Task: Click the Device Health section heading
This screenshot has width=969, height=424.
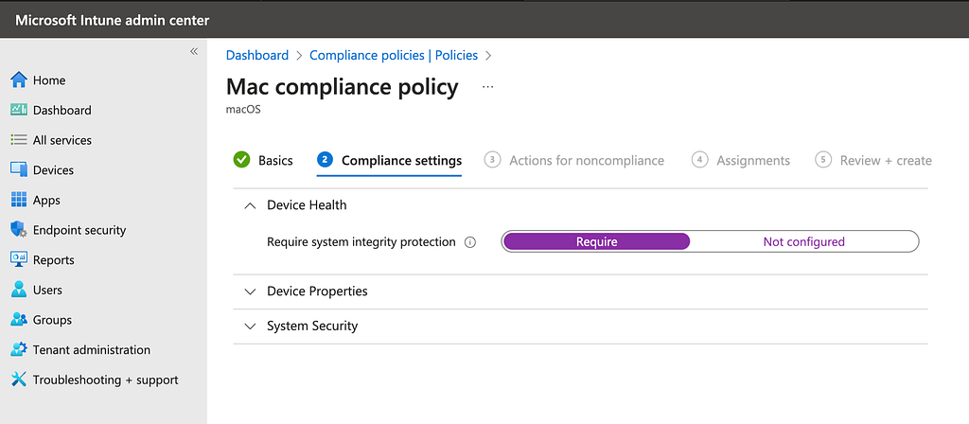Action: [x=307, y=205]
